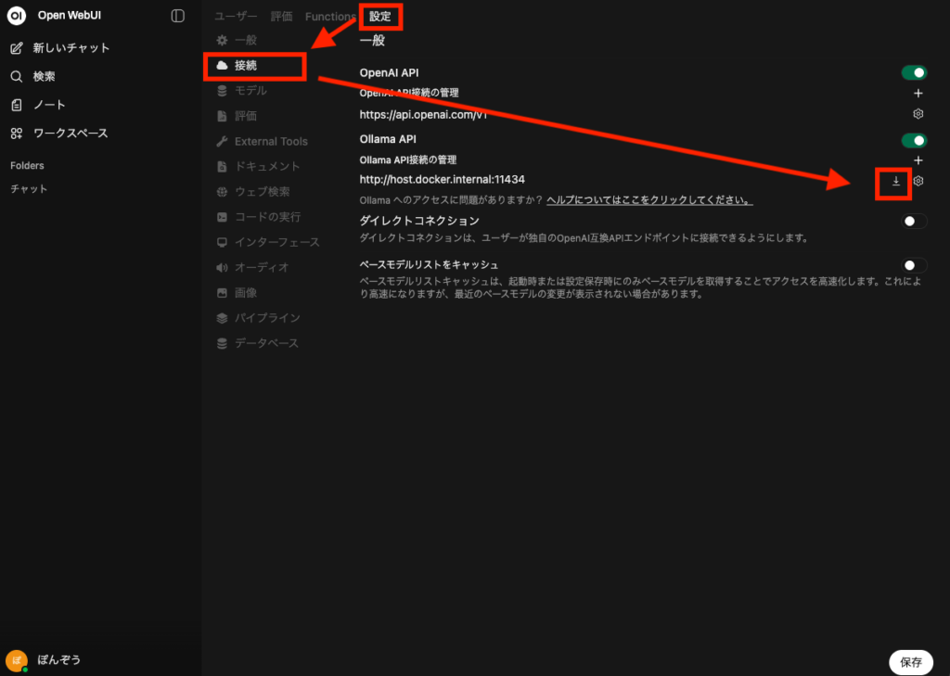This screenshot has width=950, height=676.
Task: Select 接続 in settings menu
Action: pos(246,66)
